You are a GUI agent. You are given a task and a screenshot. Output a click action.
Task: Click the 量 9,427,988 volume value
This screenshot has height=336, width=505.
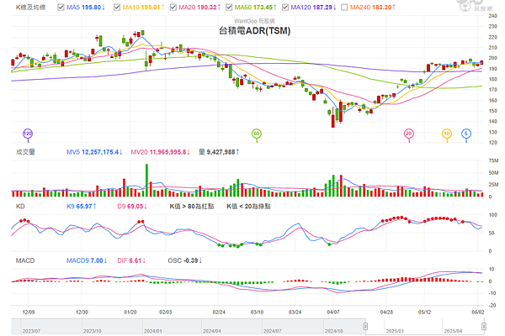[x=219, y=152]
